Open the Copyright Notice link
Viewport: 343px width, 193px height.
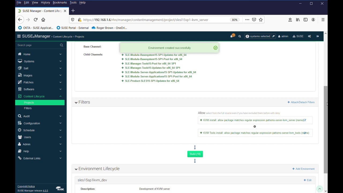pyautogui.click(x=26, y=186)
